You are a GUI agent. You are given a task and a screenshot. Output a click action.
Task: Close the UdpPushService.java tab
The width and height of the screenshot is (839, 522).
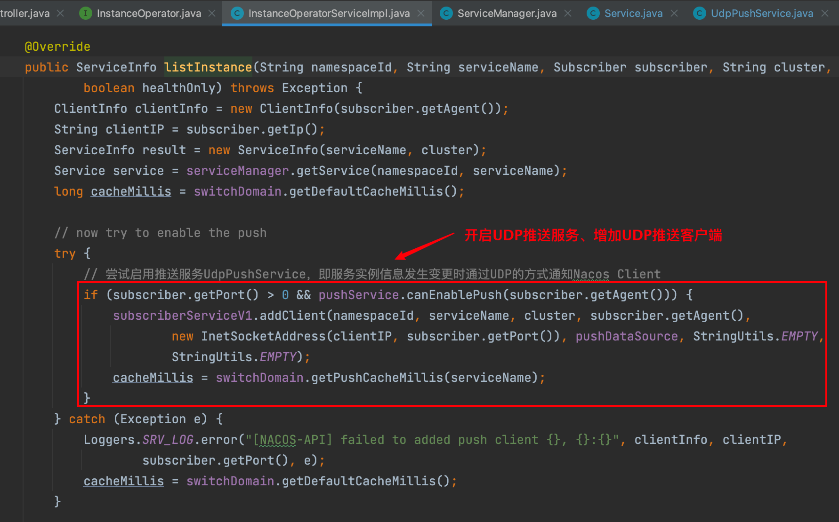tap(825, 13)
